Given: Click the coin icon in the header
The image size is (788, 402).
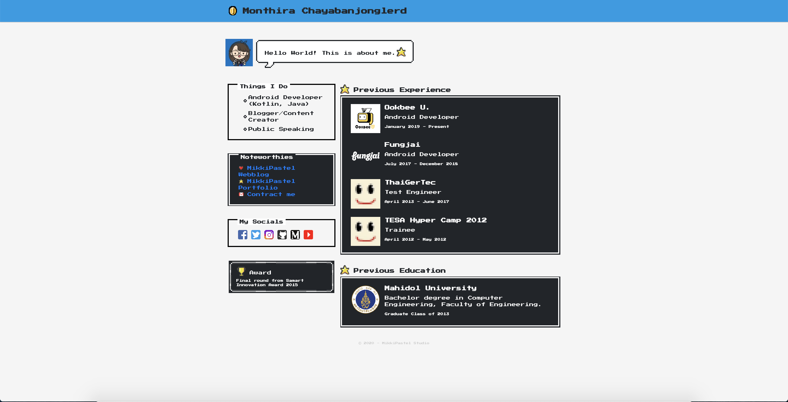Looking at the screenshot, I should coord(233,11).
